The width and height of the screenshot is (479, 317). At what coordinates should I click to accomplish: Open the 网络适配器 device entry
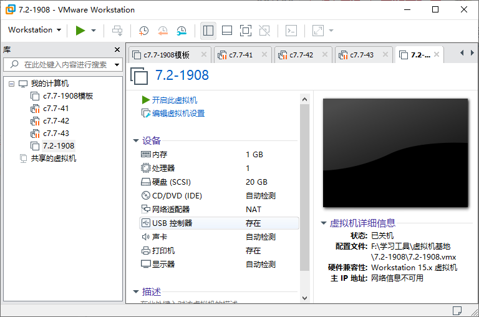coord(219,210)
